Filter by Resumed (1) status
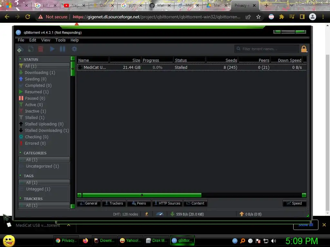Viewport: 330px width, 247px height. tap(44, 92)
